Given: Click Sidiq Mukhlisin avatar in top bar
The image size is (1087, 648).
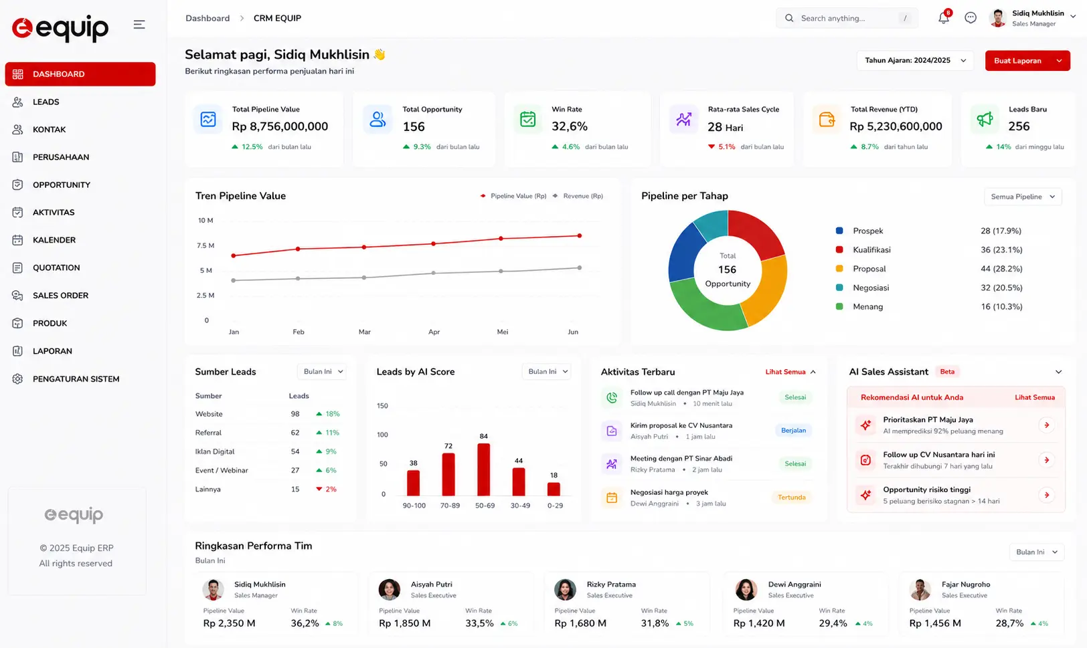Looking at the screenshot, I should pos(998,18).
